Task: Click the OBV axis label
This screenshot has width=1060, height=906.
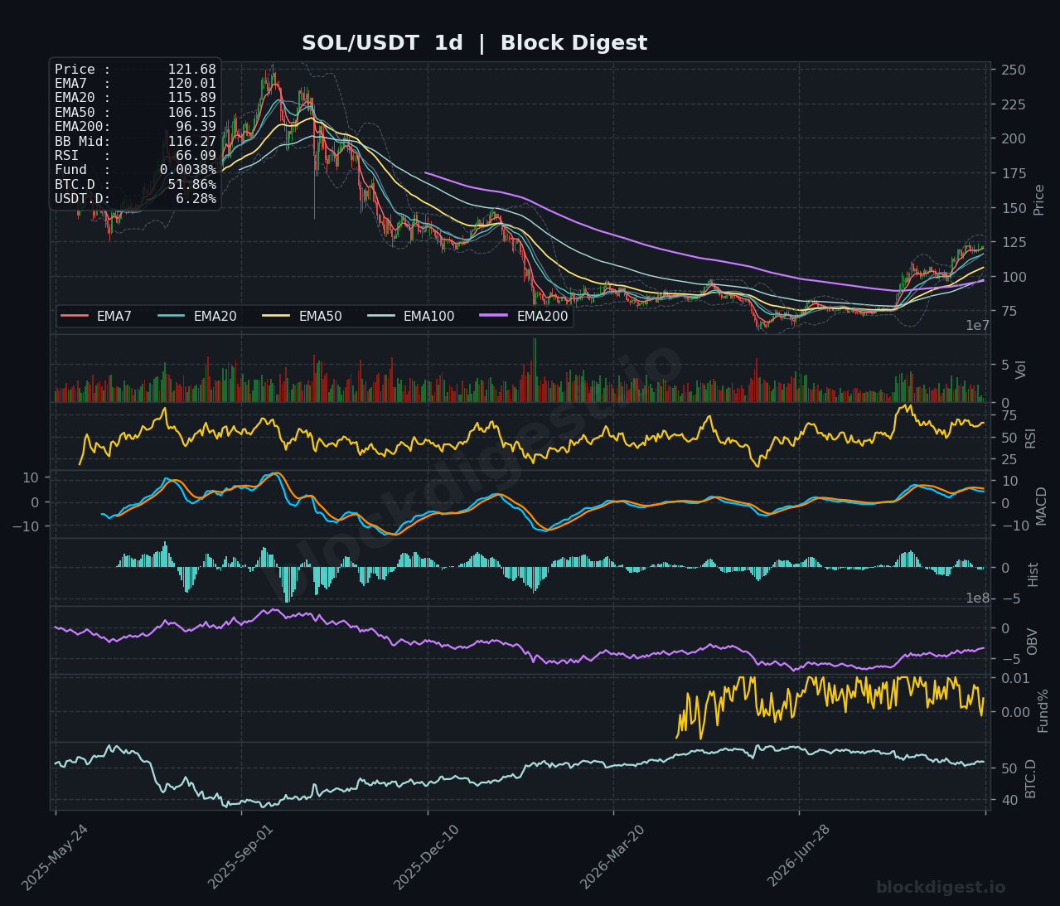Action: 1033,642
